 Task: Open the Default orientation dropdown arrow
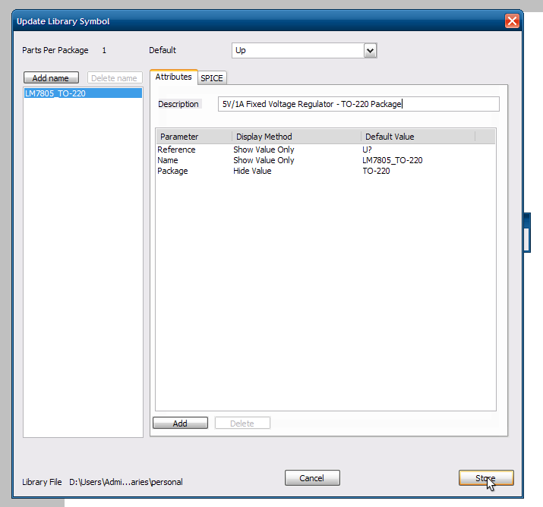point(371,51)
